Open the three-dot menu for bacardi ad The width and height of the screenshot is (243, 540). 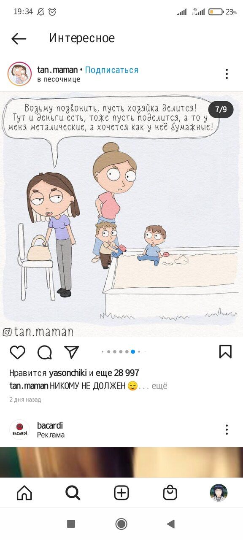[227, 429]
